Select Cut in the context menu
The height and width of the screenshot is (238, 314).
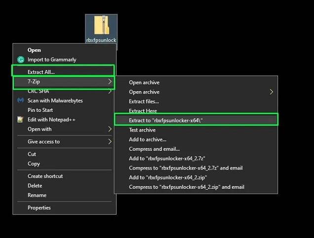(x=64, y=154)
